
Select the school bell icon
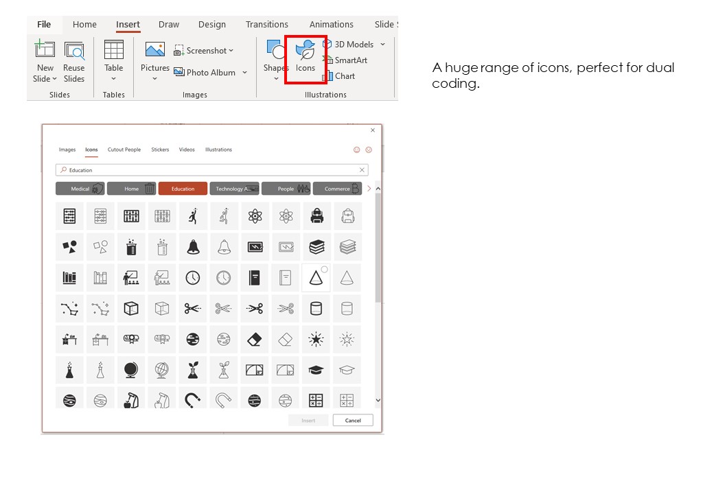coord(193,247)
